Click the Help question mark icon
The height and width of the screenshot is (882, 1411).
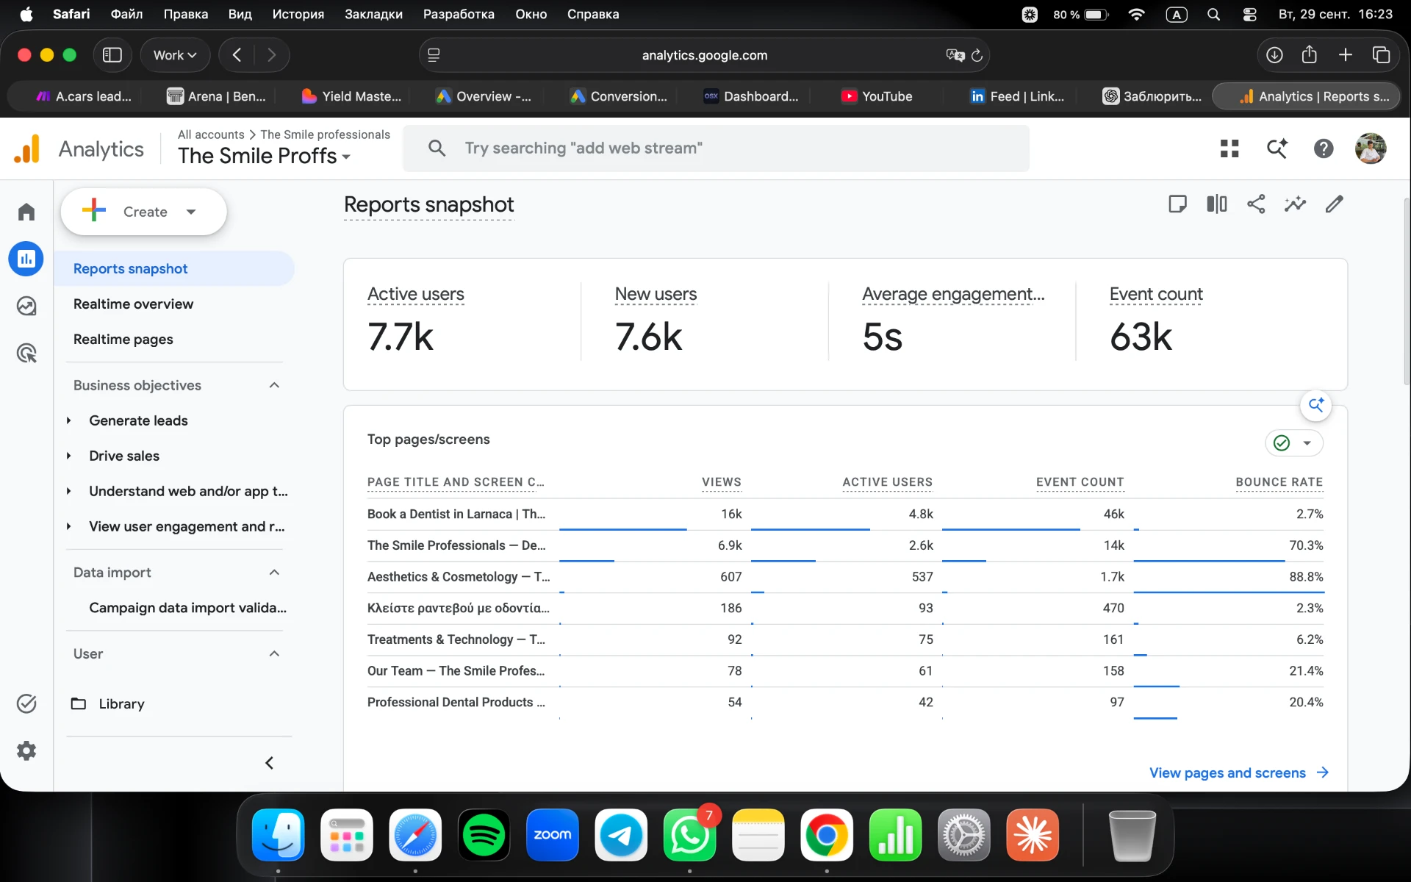[x=1324, y=148]
